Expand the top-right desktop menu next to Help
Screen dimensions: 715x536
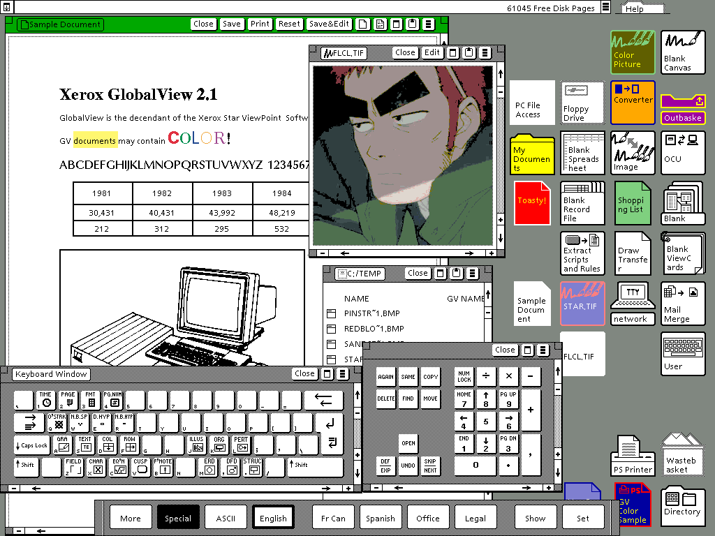(605, 8)
